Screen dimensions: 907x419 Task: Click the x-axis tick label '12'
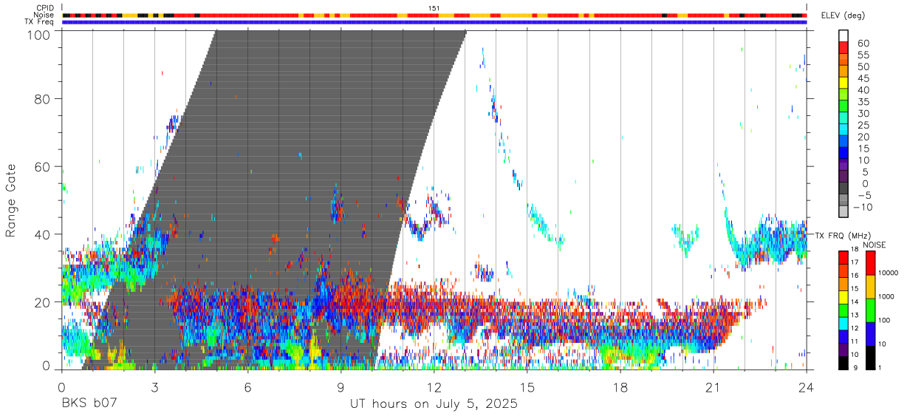pos(434,387)
